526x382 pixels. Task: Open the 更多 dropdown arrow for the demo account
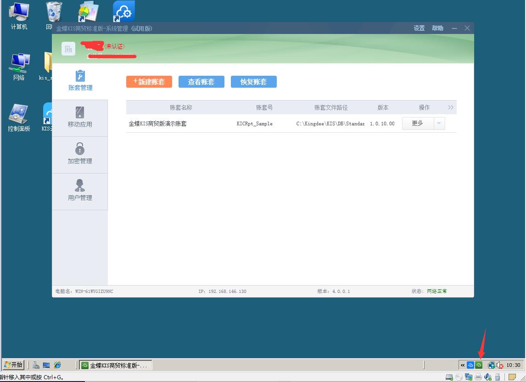click(x=439, y=123)
